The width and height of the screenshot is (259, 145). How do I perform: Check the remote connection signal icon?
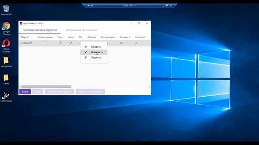(x=92, y=6)
